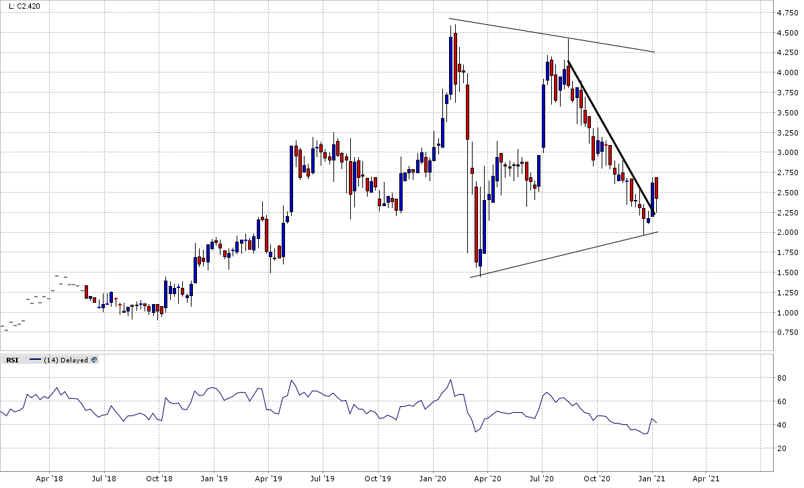Click the Jan '21 date label
This screenshot has width=804, height=488.
tap(652, 479)
